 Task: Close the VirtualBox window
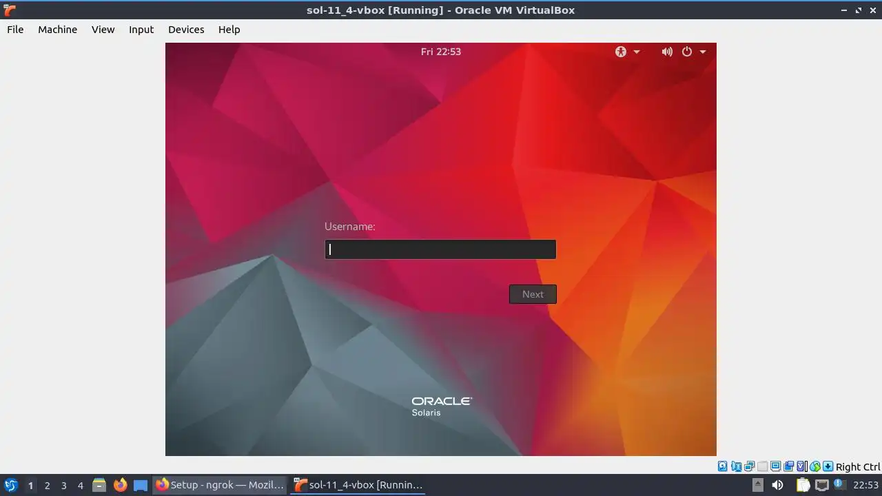[873, 10]
